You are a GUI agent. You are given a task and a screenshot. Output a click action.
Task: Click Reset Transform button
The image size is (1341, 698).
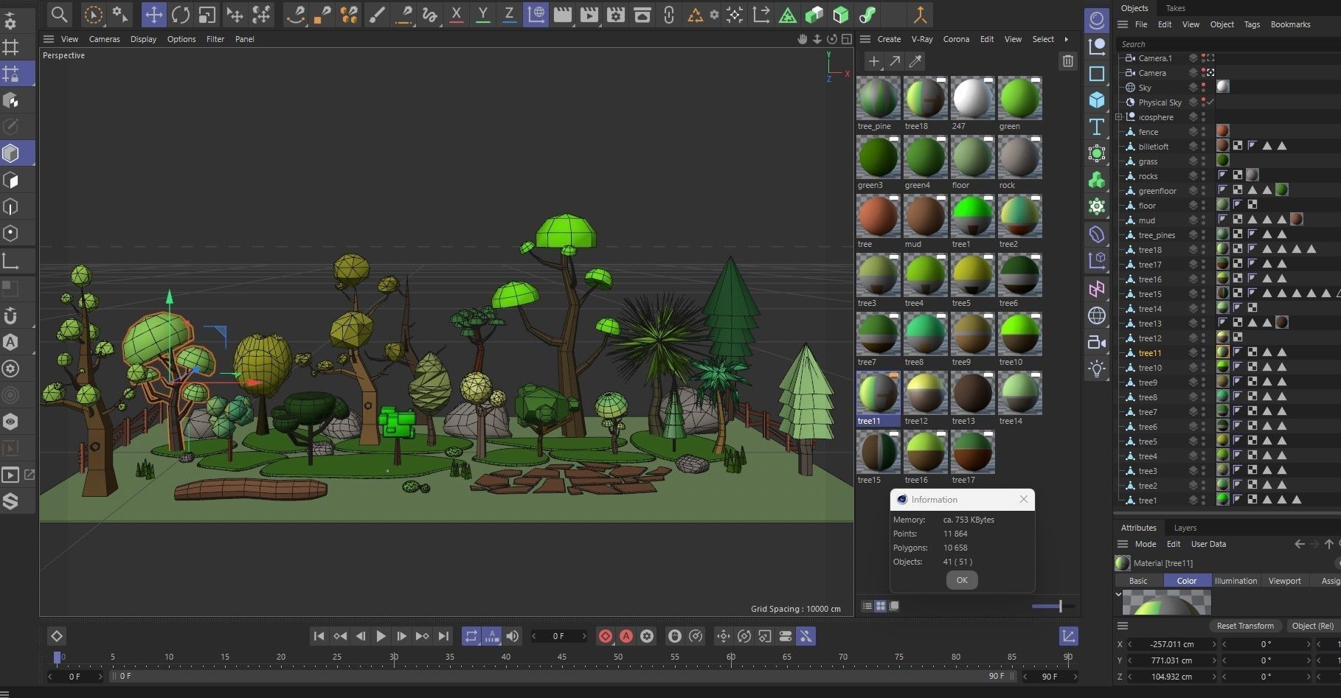tap(1245, 626)
